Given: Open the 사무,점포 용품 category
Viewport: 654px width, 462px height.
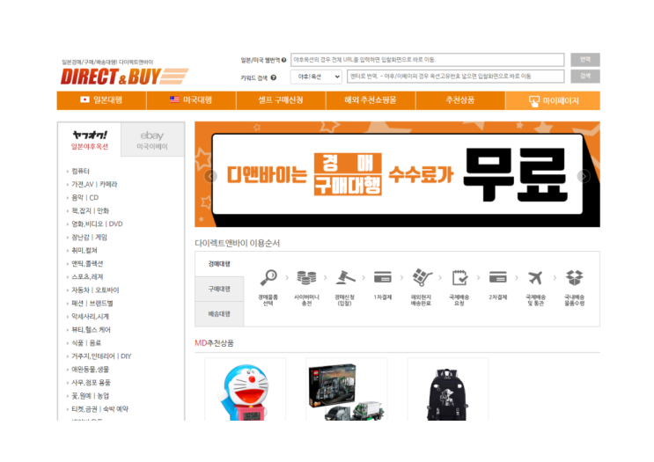Looking at the screenshot, I should (x=91, y=382).
